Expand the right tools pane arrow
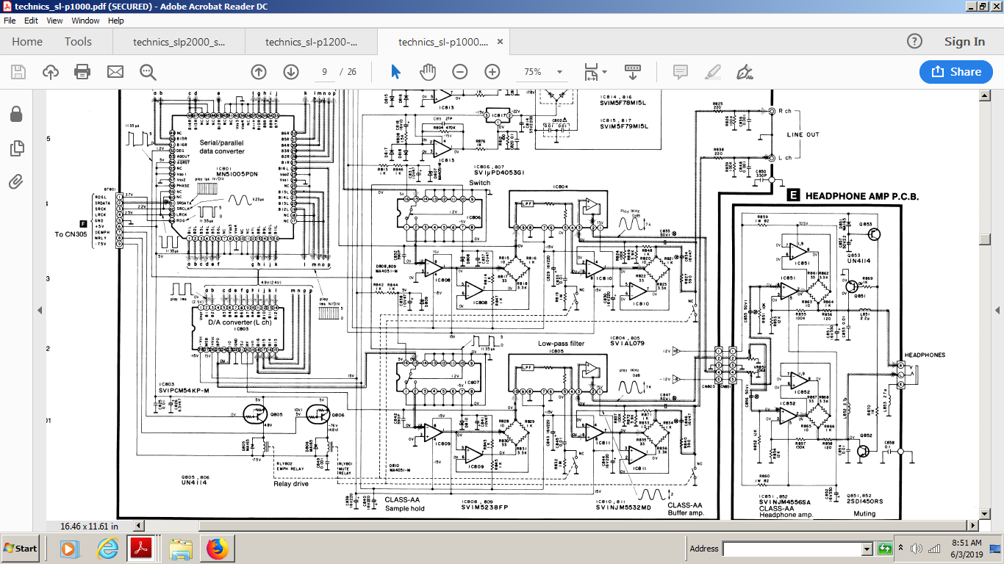 point(997,311)
